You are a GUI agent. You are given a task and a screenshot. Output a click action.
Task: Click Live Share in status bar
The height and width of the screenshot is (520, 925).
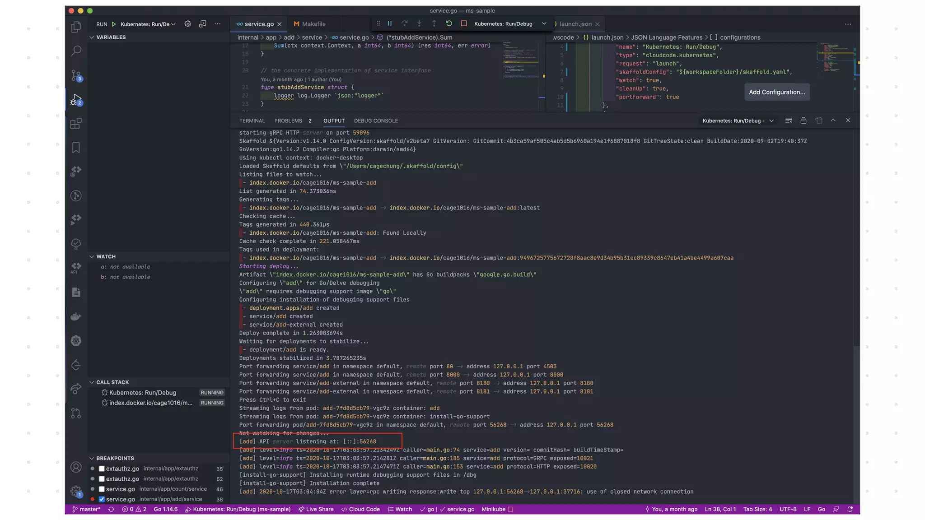pyautogui.click(x=316, y=509)
